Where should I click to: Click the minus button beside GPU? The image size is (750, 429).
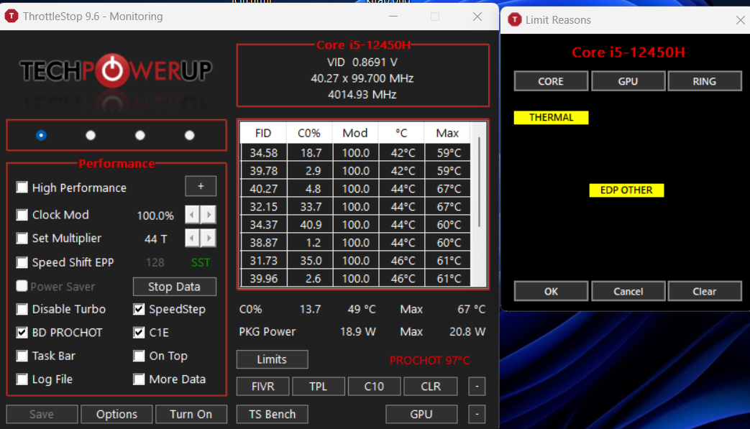click(477, 414)
